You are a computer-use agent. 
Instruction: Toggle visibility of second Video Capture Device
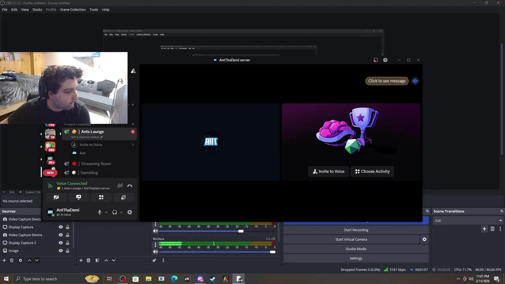coord(61,235)
